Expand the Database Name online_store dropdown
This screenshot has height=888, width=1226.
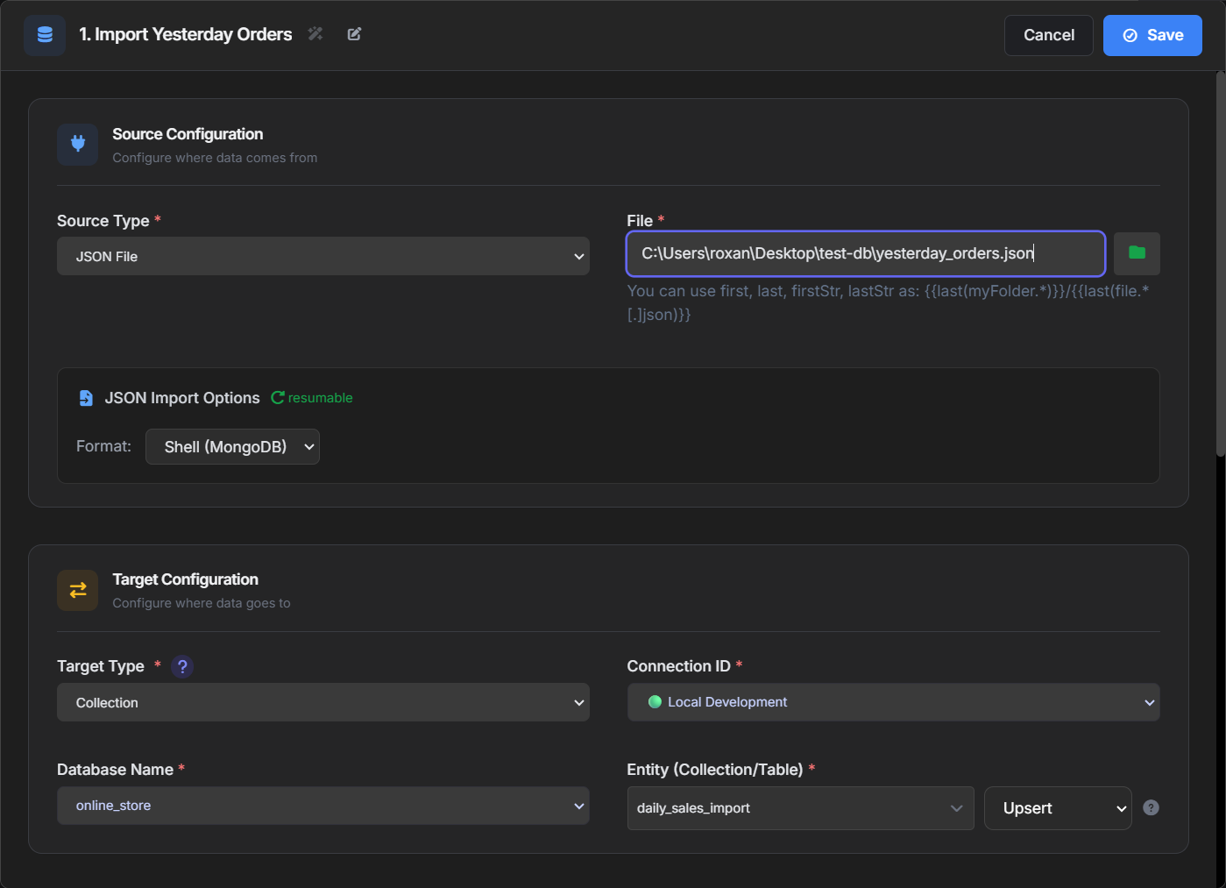click(x=323, y=806)
